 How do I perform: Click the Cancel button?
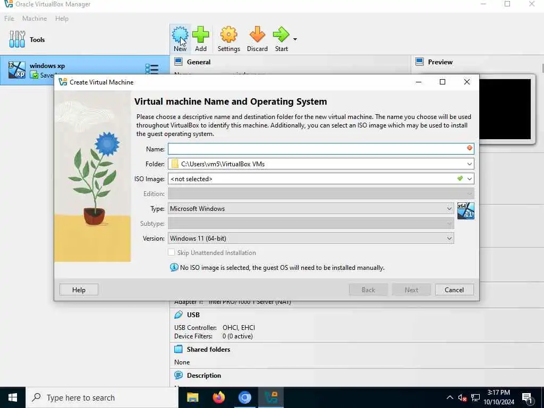(x=454, y=290)
